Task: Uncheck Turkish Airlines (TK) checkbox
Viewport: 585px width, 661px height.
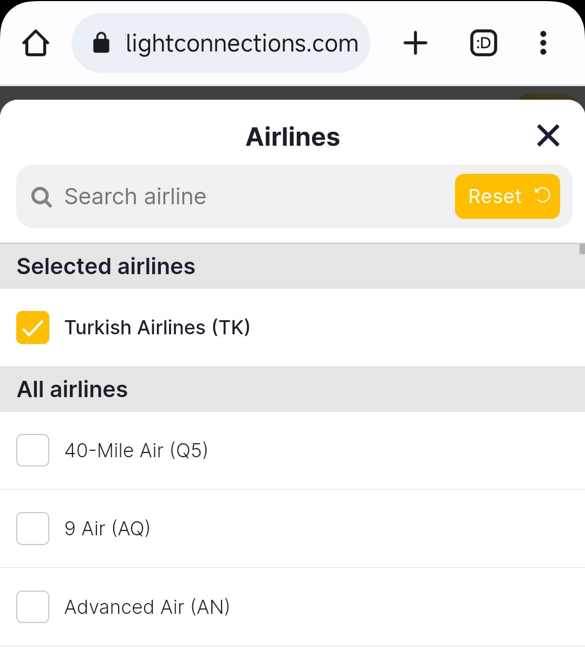Action: pyautogui.click(x=33, y=328)
